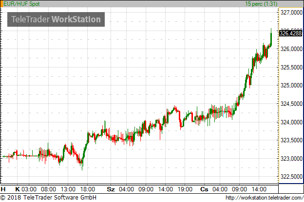Viewport: 304px width, 202px height.
Task: Click the H day marker on time axis
Action: click(x=3, y=189)
